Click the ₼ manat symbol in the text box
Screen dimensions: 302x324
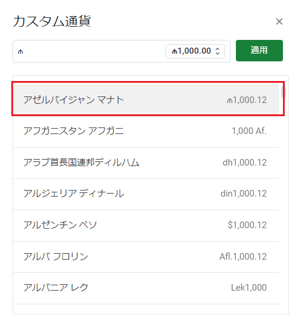click(20, 51)
